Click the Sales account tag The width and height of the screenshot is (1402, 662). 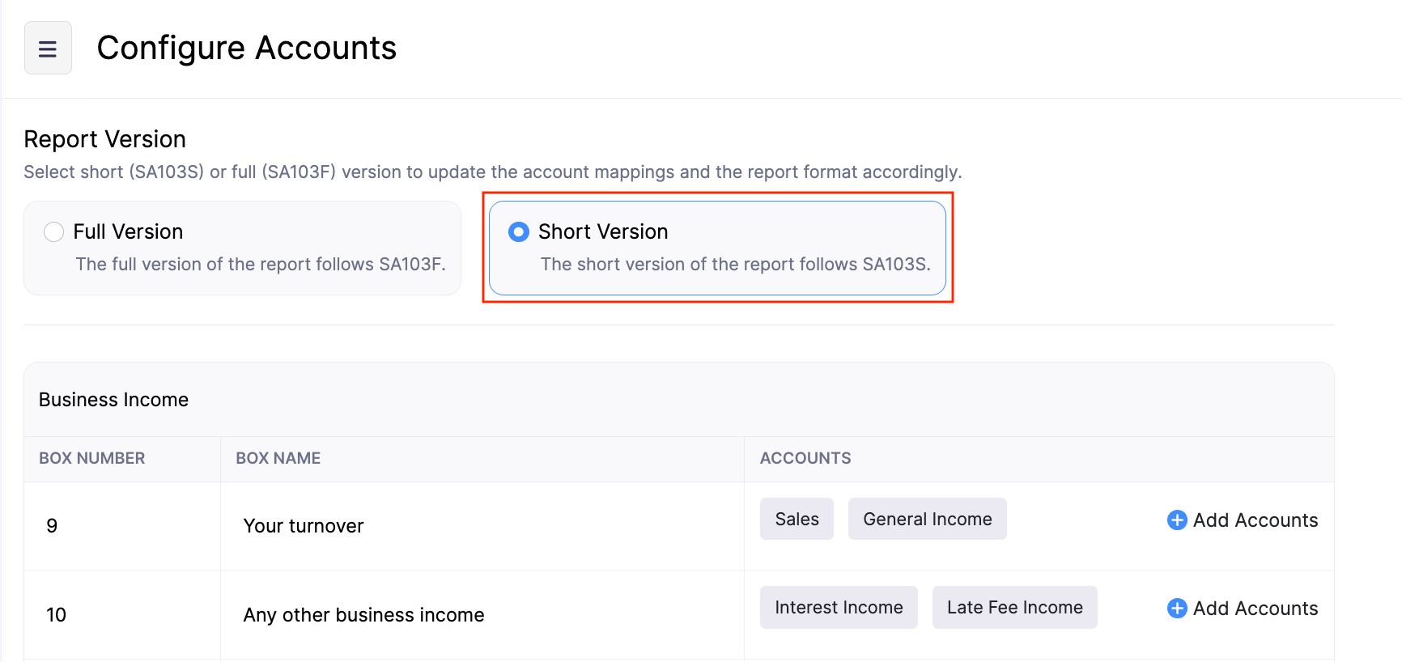click(797, 520)
